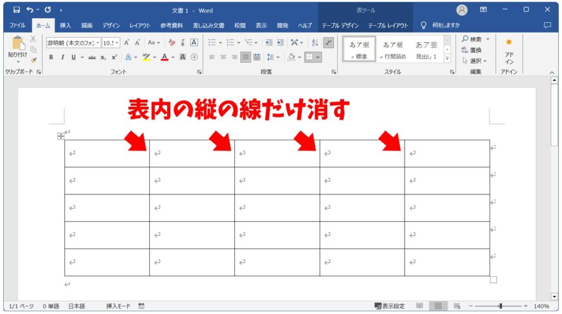
Task: Toggle justify alignment button
Action: pos(245,57)
